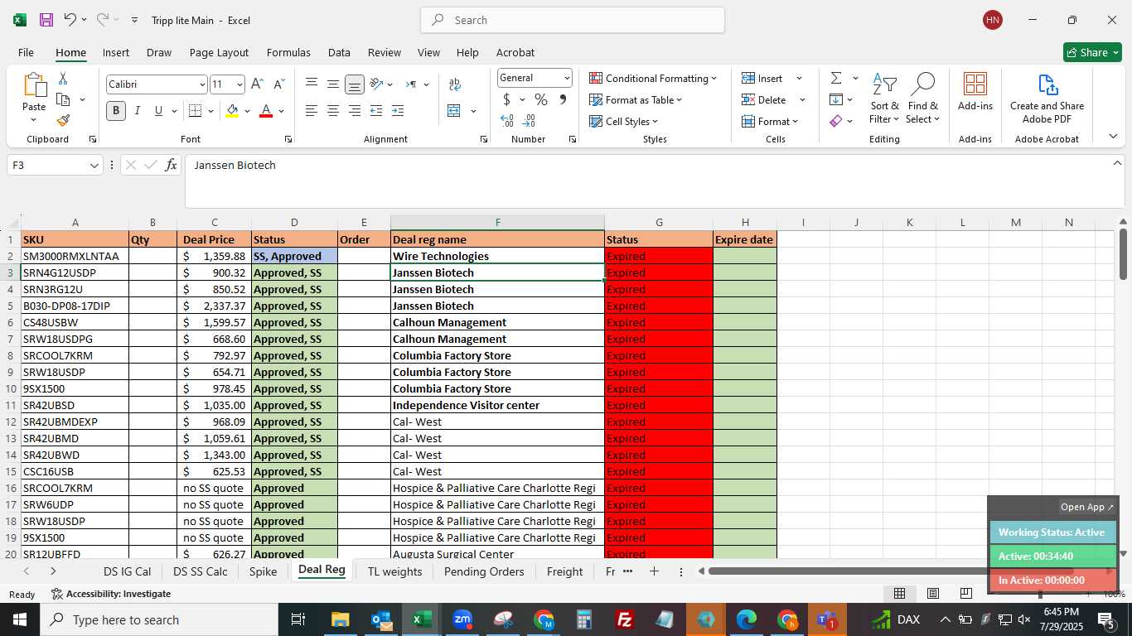
Task: Add a new sheet with plus button
Action: (x=654, y=571)
